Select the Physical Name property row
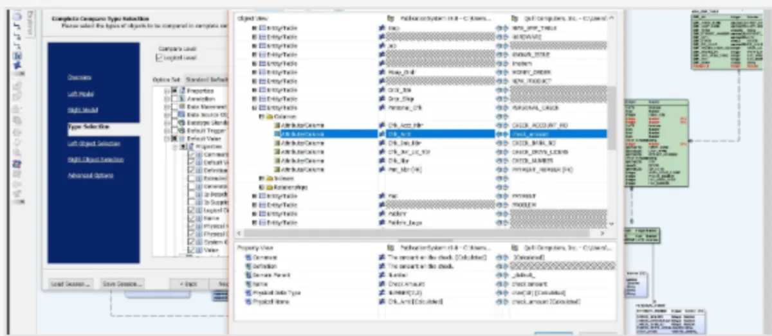Image resolution: width=772 pixels, height=336 pixels. point(425,301)
